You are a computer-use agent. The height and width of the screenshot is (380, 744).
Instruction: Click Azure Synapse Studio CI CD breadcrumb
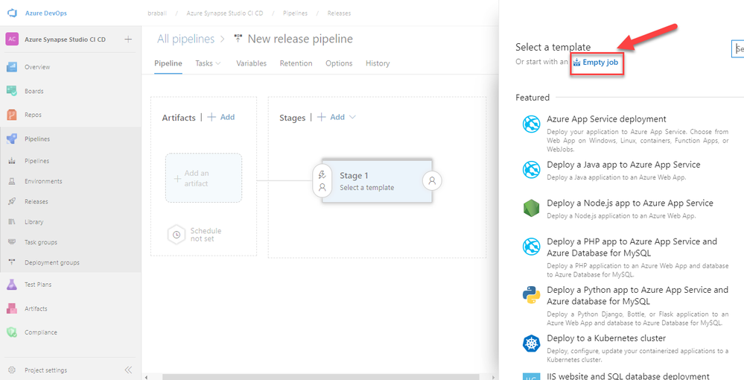(224, 13)
